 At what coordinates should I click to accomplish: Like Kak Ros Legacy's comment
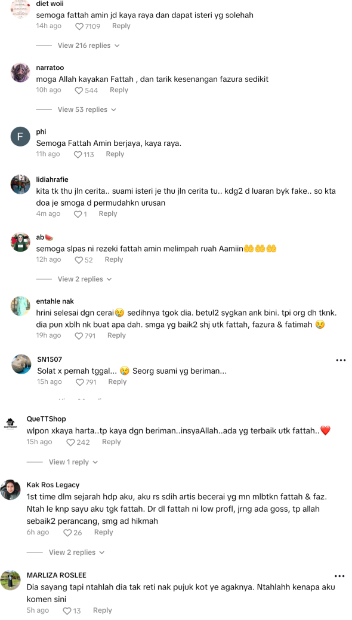pyautogui.click(x=67, y=533)
